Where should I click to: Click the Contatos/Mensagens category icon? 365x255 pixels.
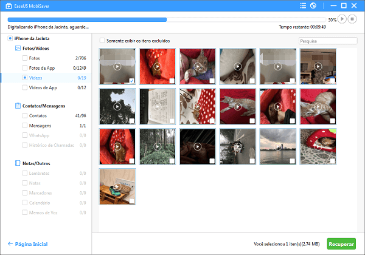[18, 106]
